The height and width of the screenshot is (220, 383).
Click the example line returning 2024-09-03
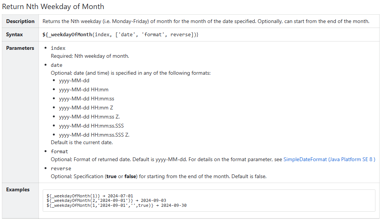click(x=106, y=201)
